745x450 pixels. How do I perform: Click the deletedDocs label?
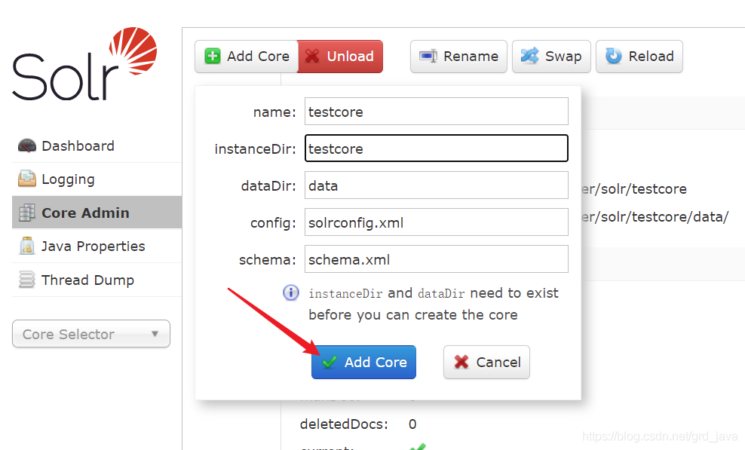point(344,424)
